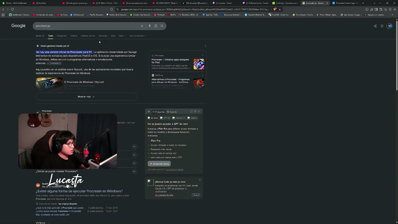
Task: Open the Más search filter dropdown
Action: pyautogui.click(x=122, y=36)
